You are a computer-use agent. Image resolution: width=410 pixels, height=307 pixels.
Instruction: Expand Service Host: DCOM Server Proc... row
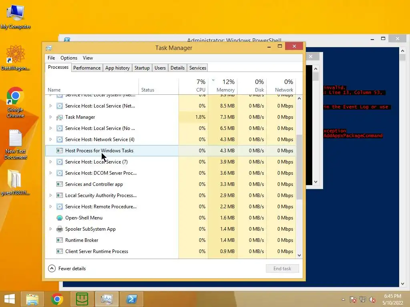coord(50,173)
